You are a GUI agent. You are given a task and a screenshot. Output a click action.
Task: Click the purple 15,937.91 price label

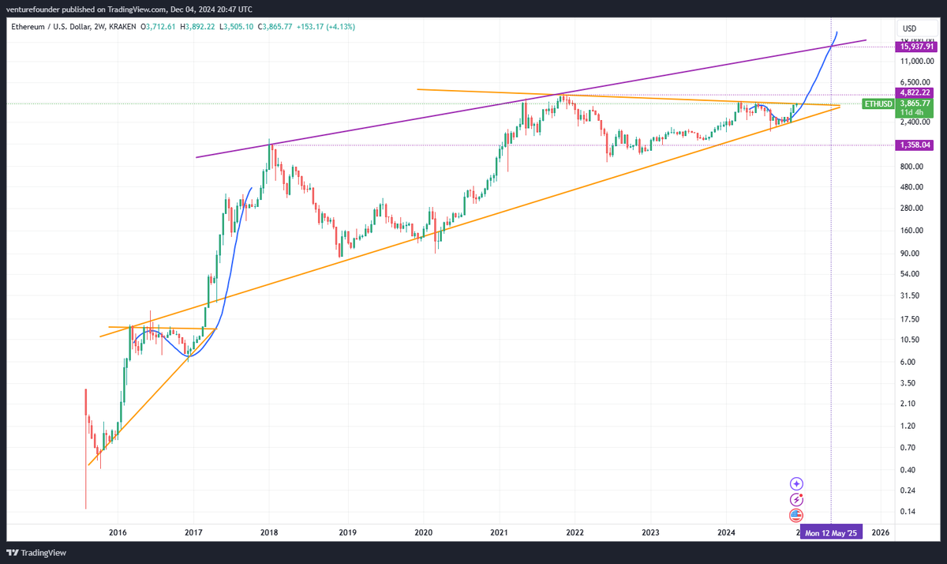pyautogui.click(x=916, y=47)
